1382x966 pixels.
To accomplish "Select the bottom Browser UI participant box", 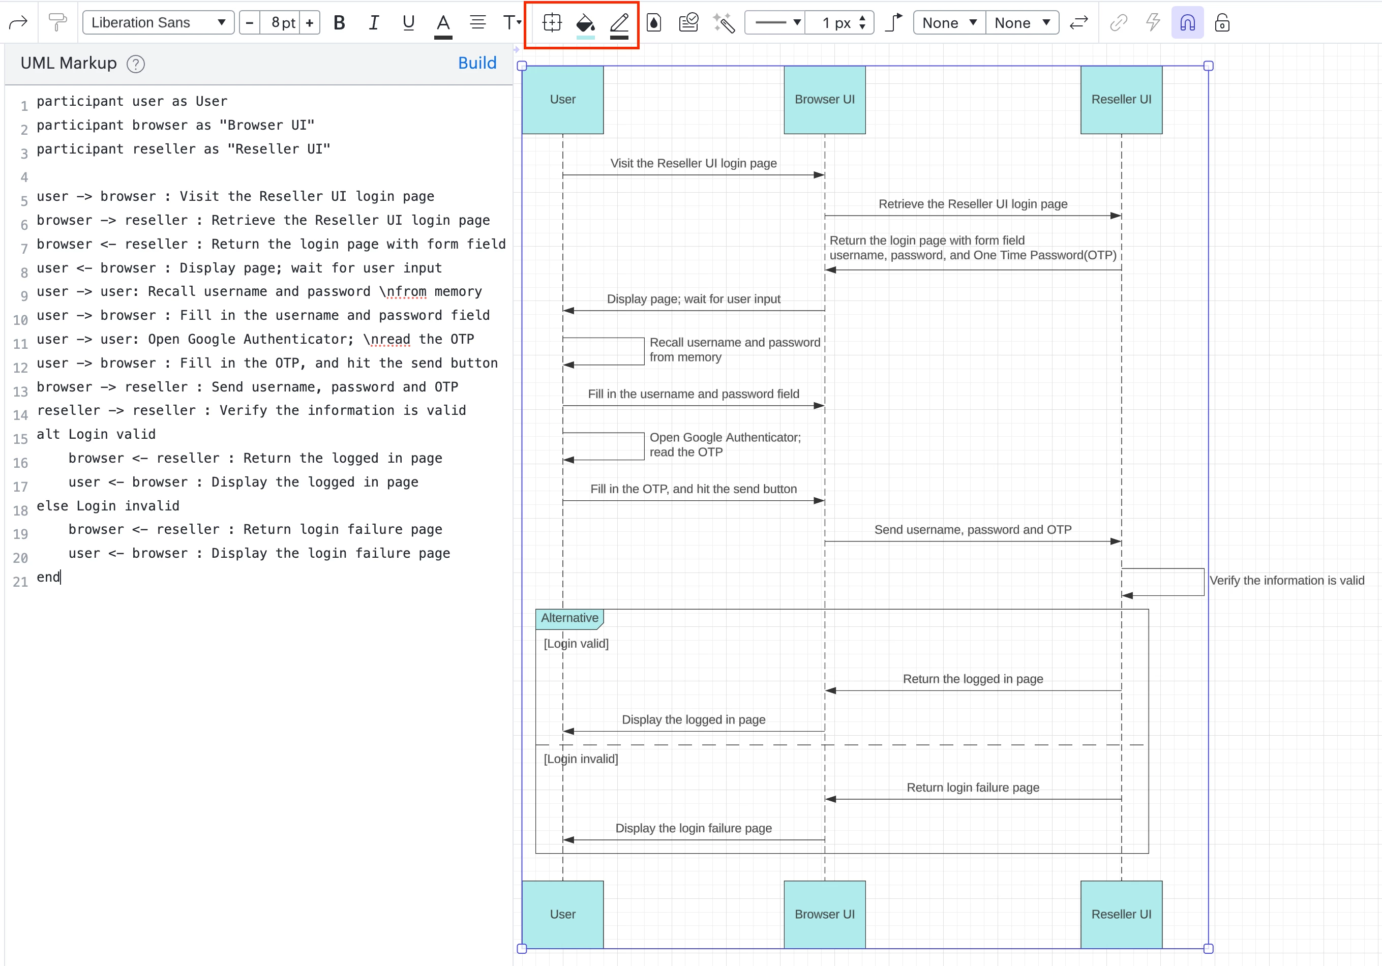I will click(825, 914).
